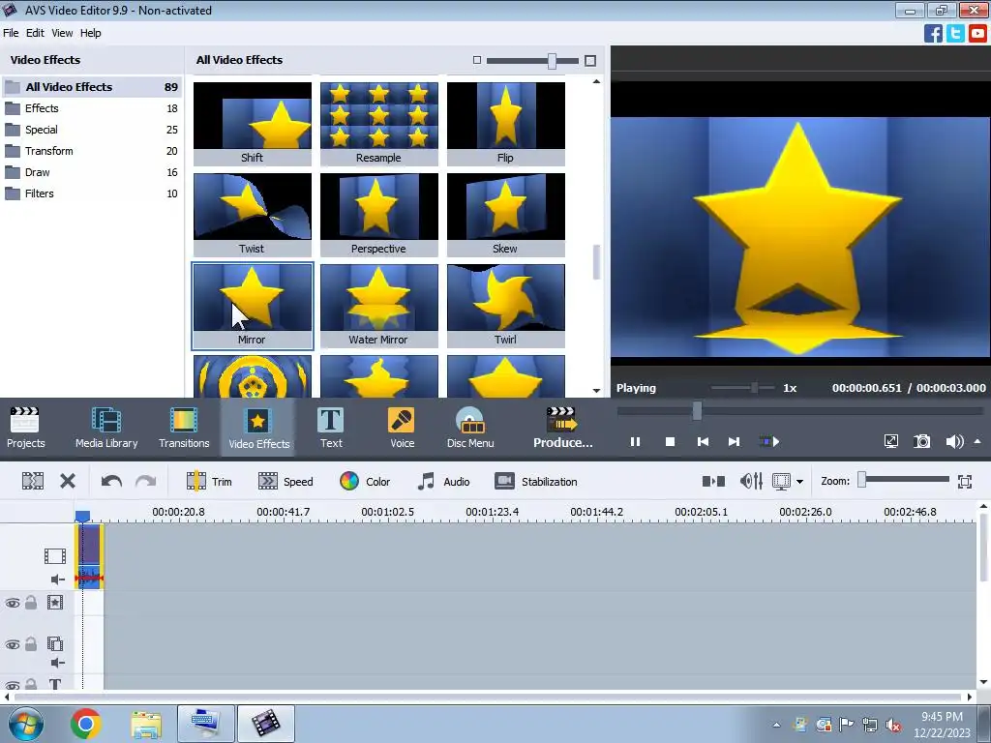Viewport: 991px width, 743px height.
Task: Switch to the Transitions panel
Action: click(184, 428)
